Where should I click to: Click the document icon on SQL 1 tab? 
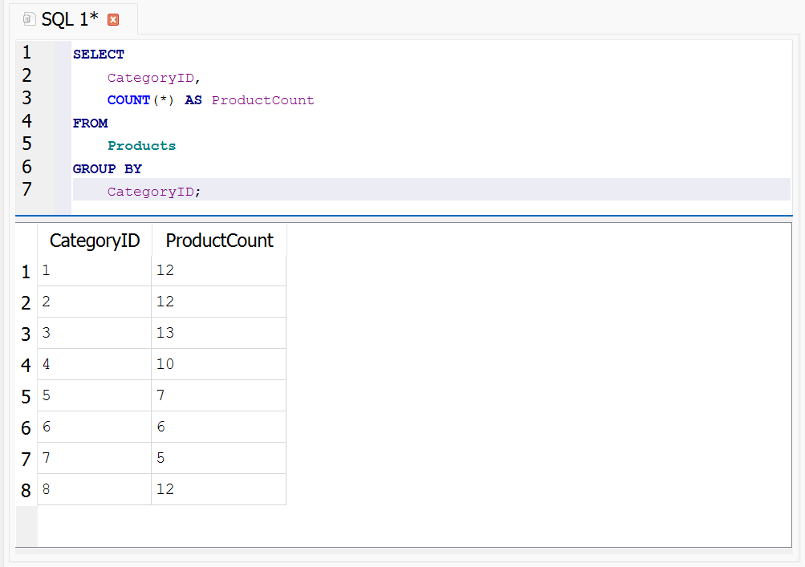click(30, 18)
